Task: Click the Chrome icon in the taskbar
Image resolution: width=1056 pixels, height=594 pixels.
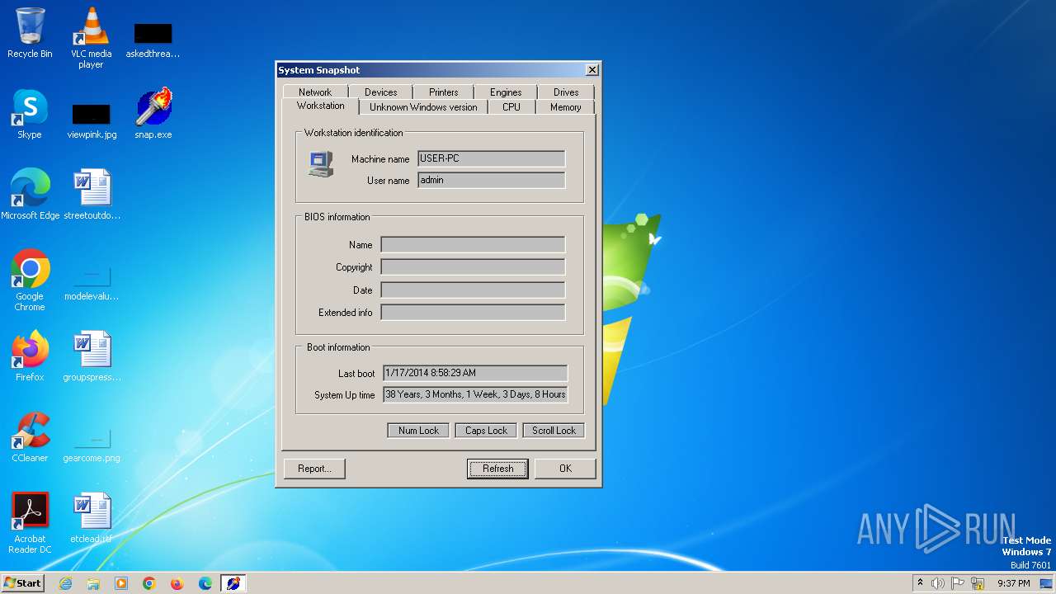Action: point(149,583)
